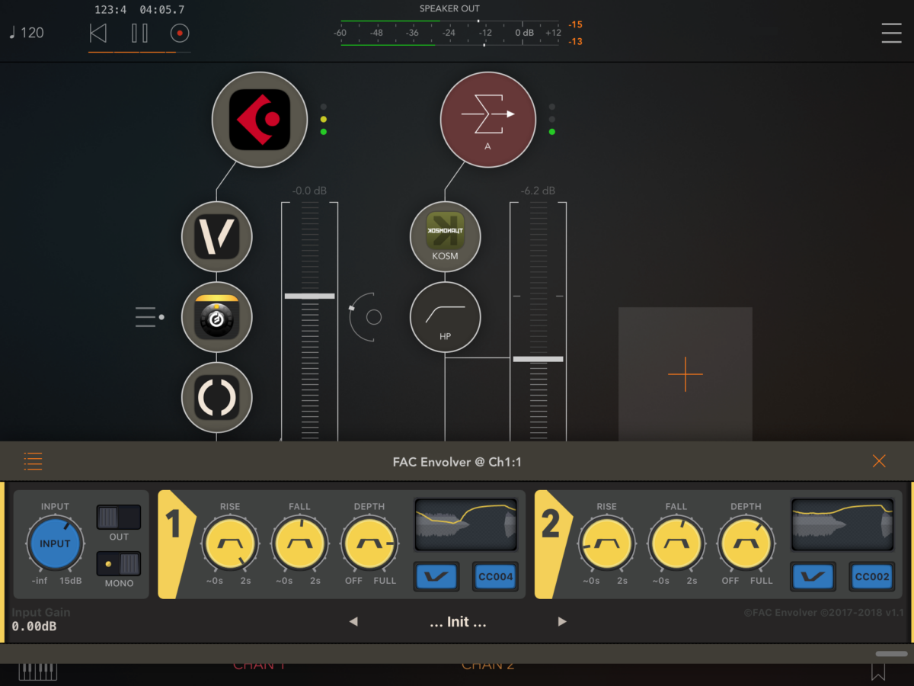Screen dimensions: 914x686
Task: Open the hamburger menu at top right
Action: coord(891,33)
